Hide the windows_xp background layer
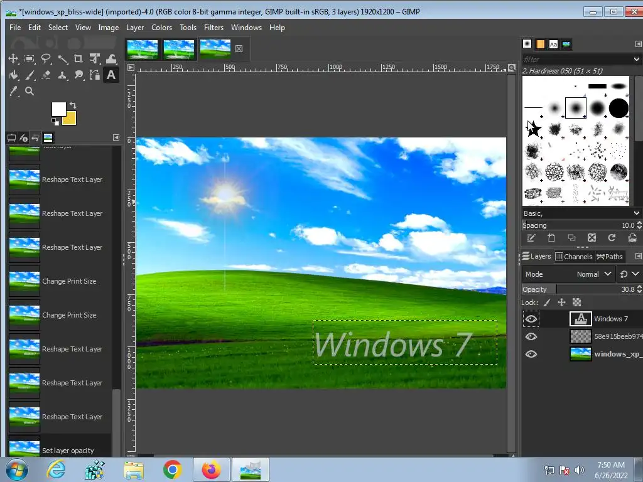Image resolution: width=643 pixels, height=482 pixels. (x=531, y=354)
